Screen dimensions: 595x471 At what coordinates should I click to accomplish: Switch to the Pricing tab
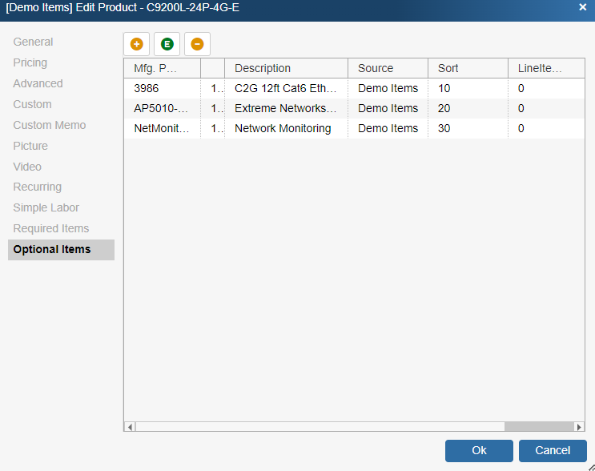coord(30,62)
